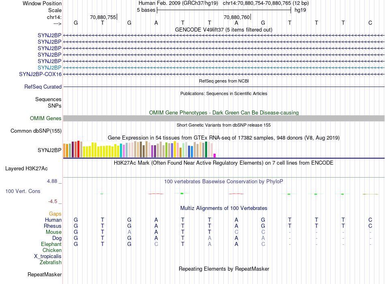The width and height of the screenshot is (385, 284).
Task: Click the hg19 label after scale bar
Action: click(x=300, y=10)
